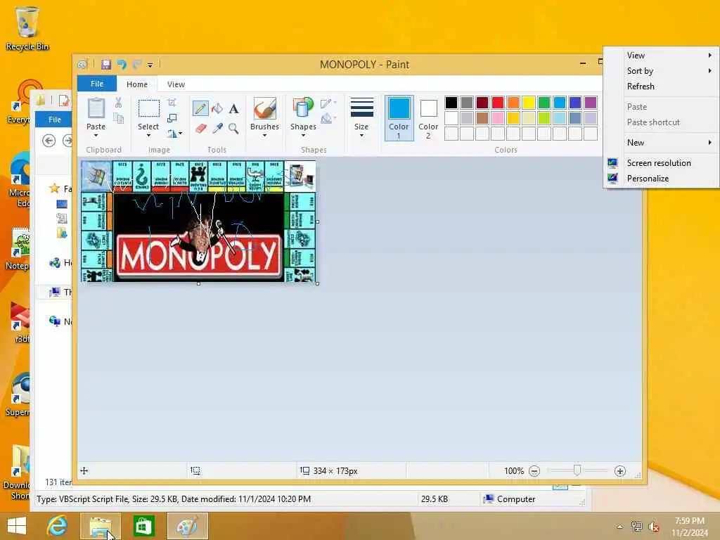
Task: Activate the Color picker eyedropper tool
Action: pos(217,129)
